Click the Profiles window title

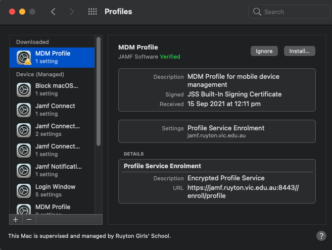(x=118, y=12)
